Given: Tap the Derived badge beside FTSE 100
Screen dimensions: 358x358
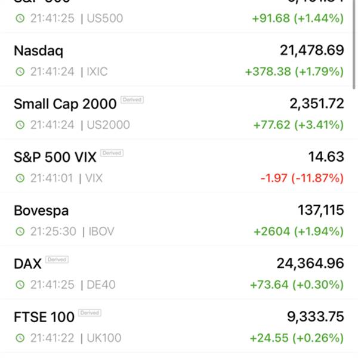Looking at the screenshot, I should click(x=89, y=313).
